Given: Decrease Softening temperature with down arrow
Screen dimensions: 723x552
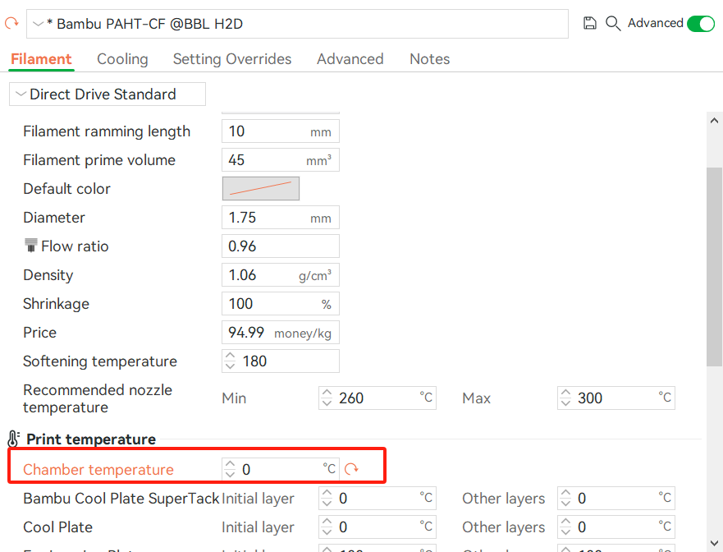Looking at the screenshot, I should [x=230, y=366].
